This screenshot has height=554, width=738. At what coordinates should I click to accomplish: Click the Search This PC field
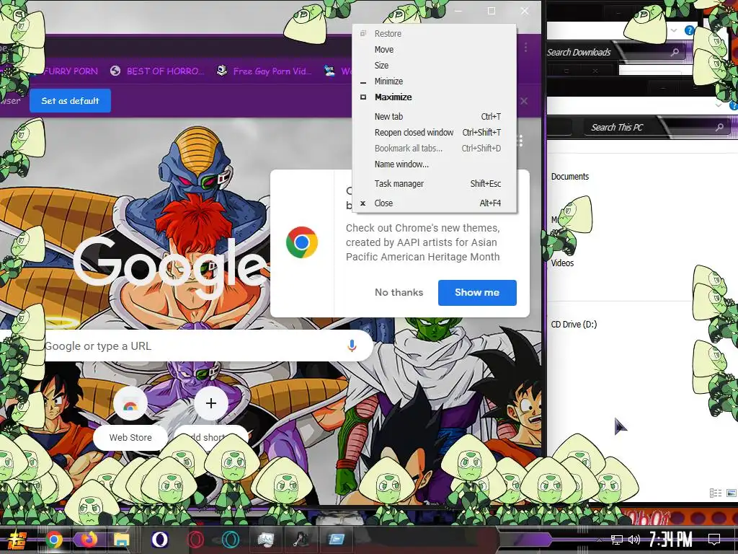tap(657, 127)
